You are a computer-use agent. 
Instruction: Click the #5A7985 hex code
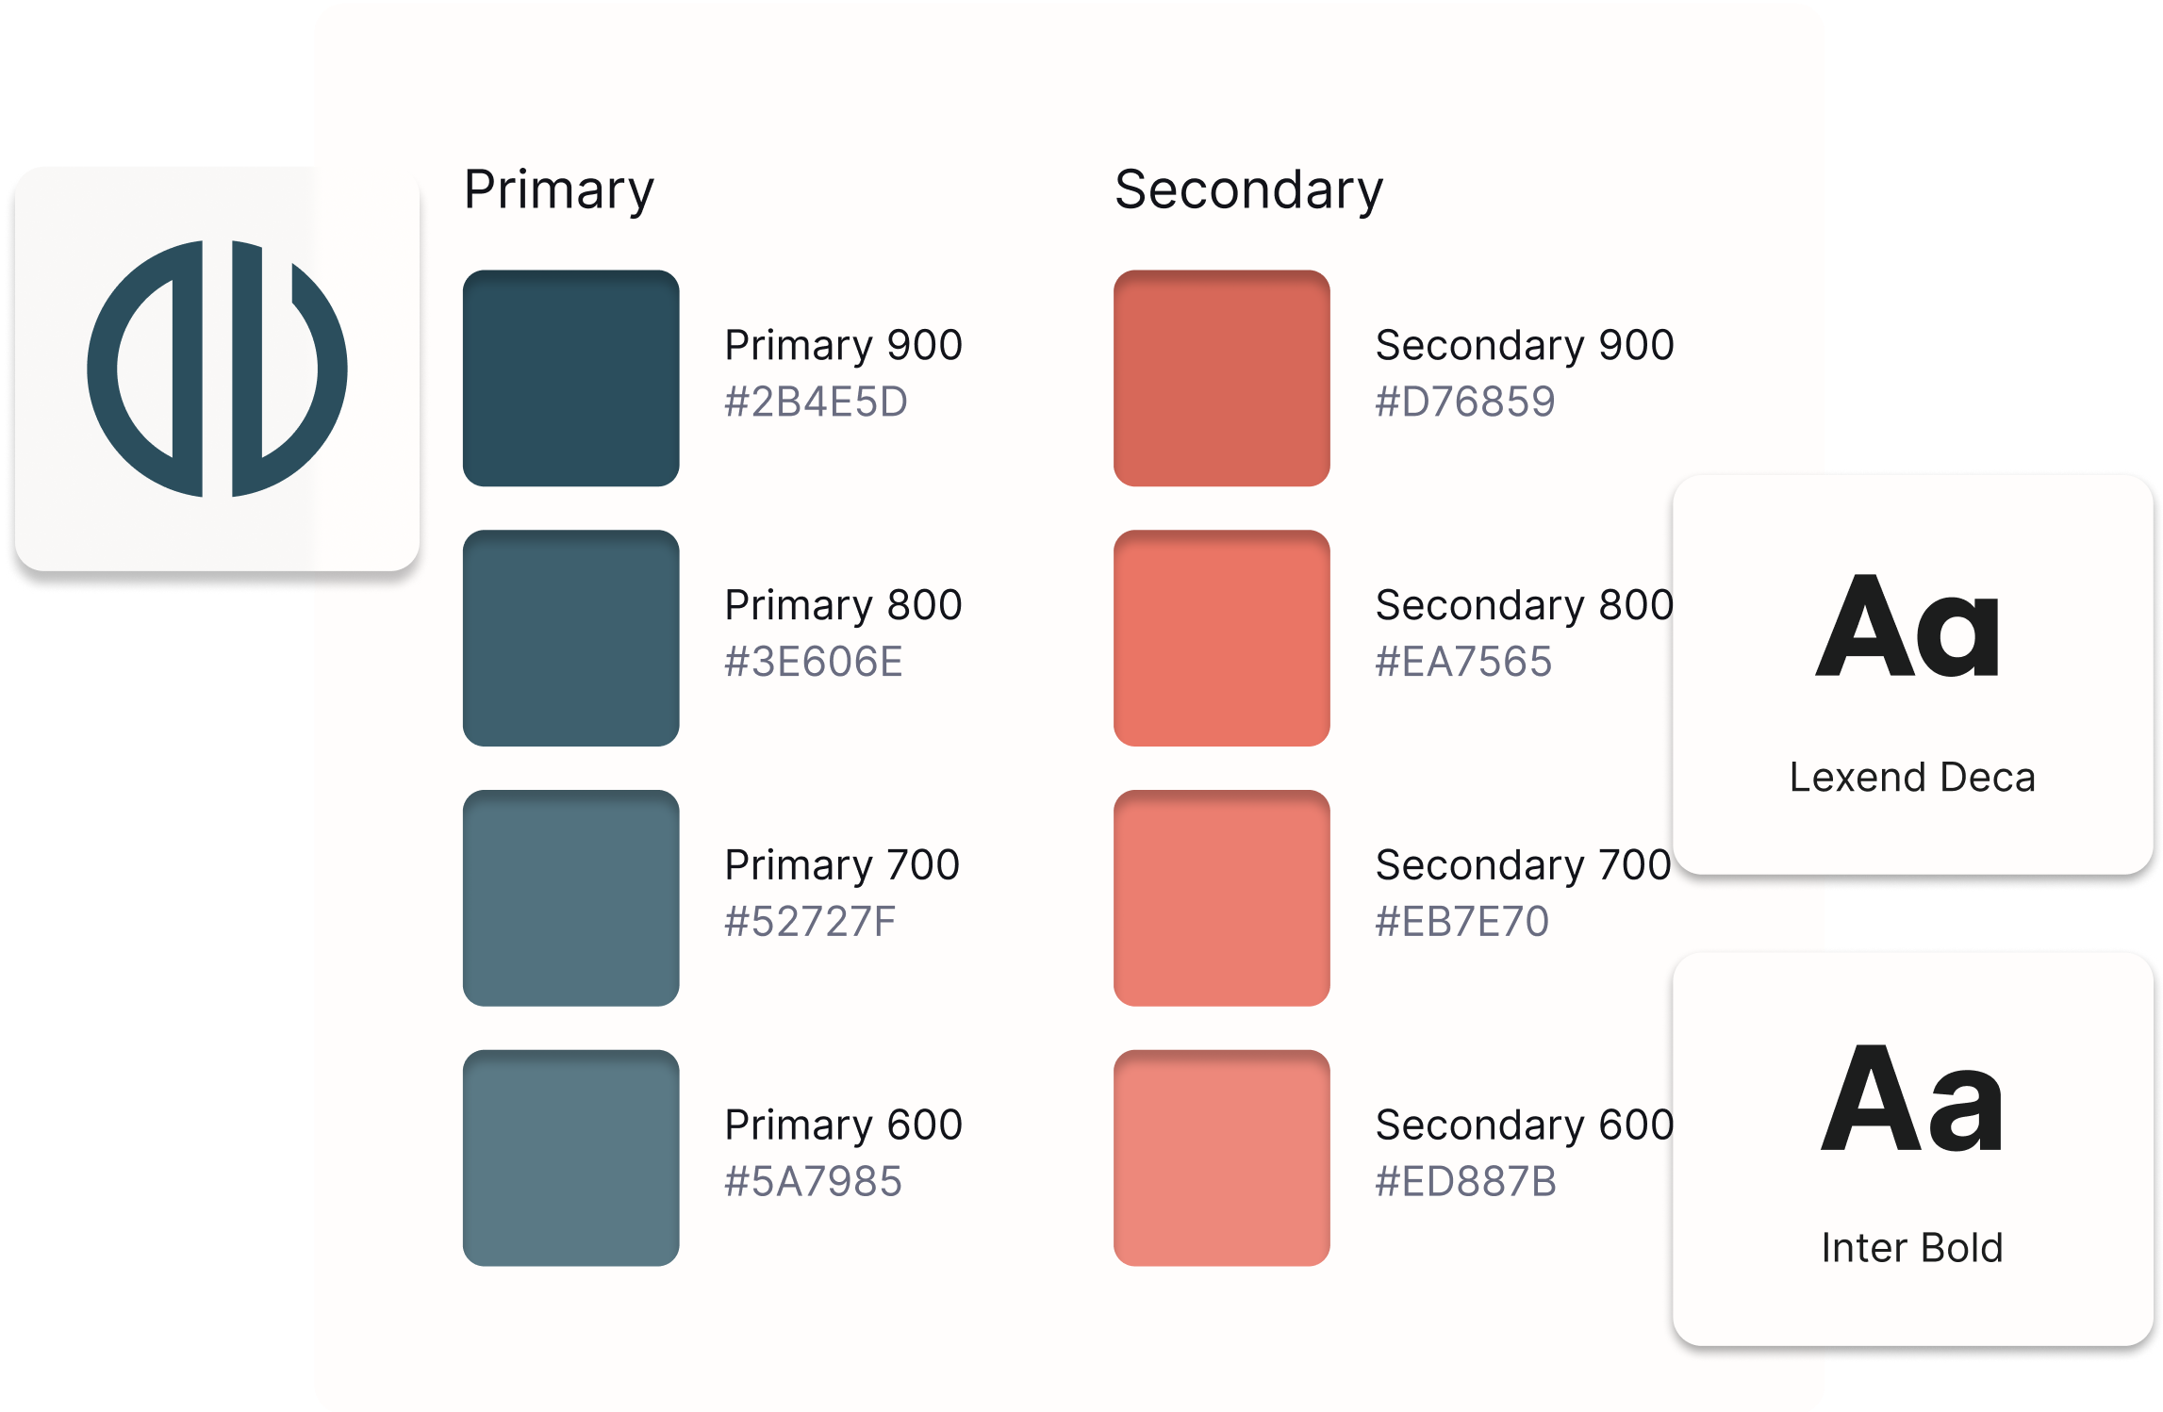click(x=813, y=1182)
